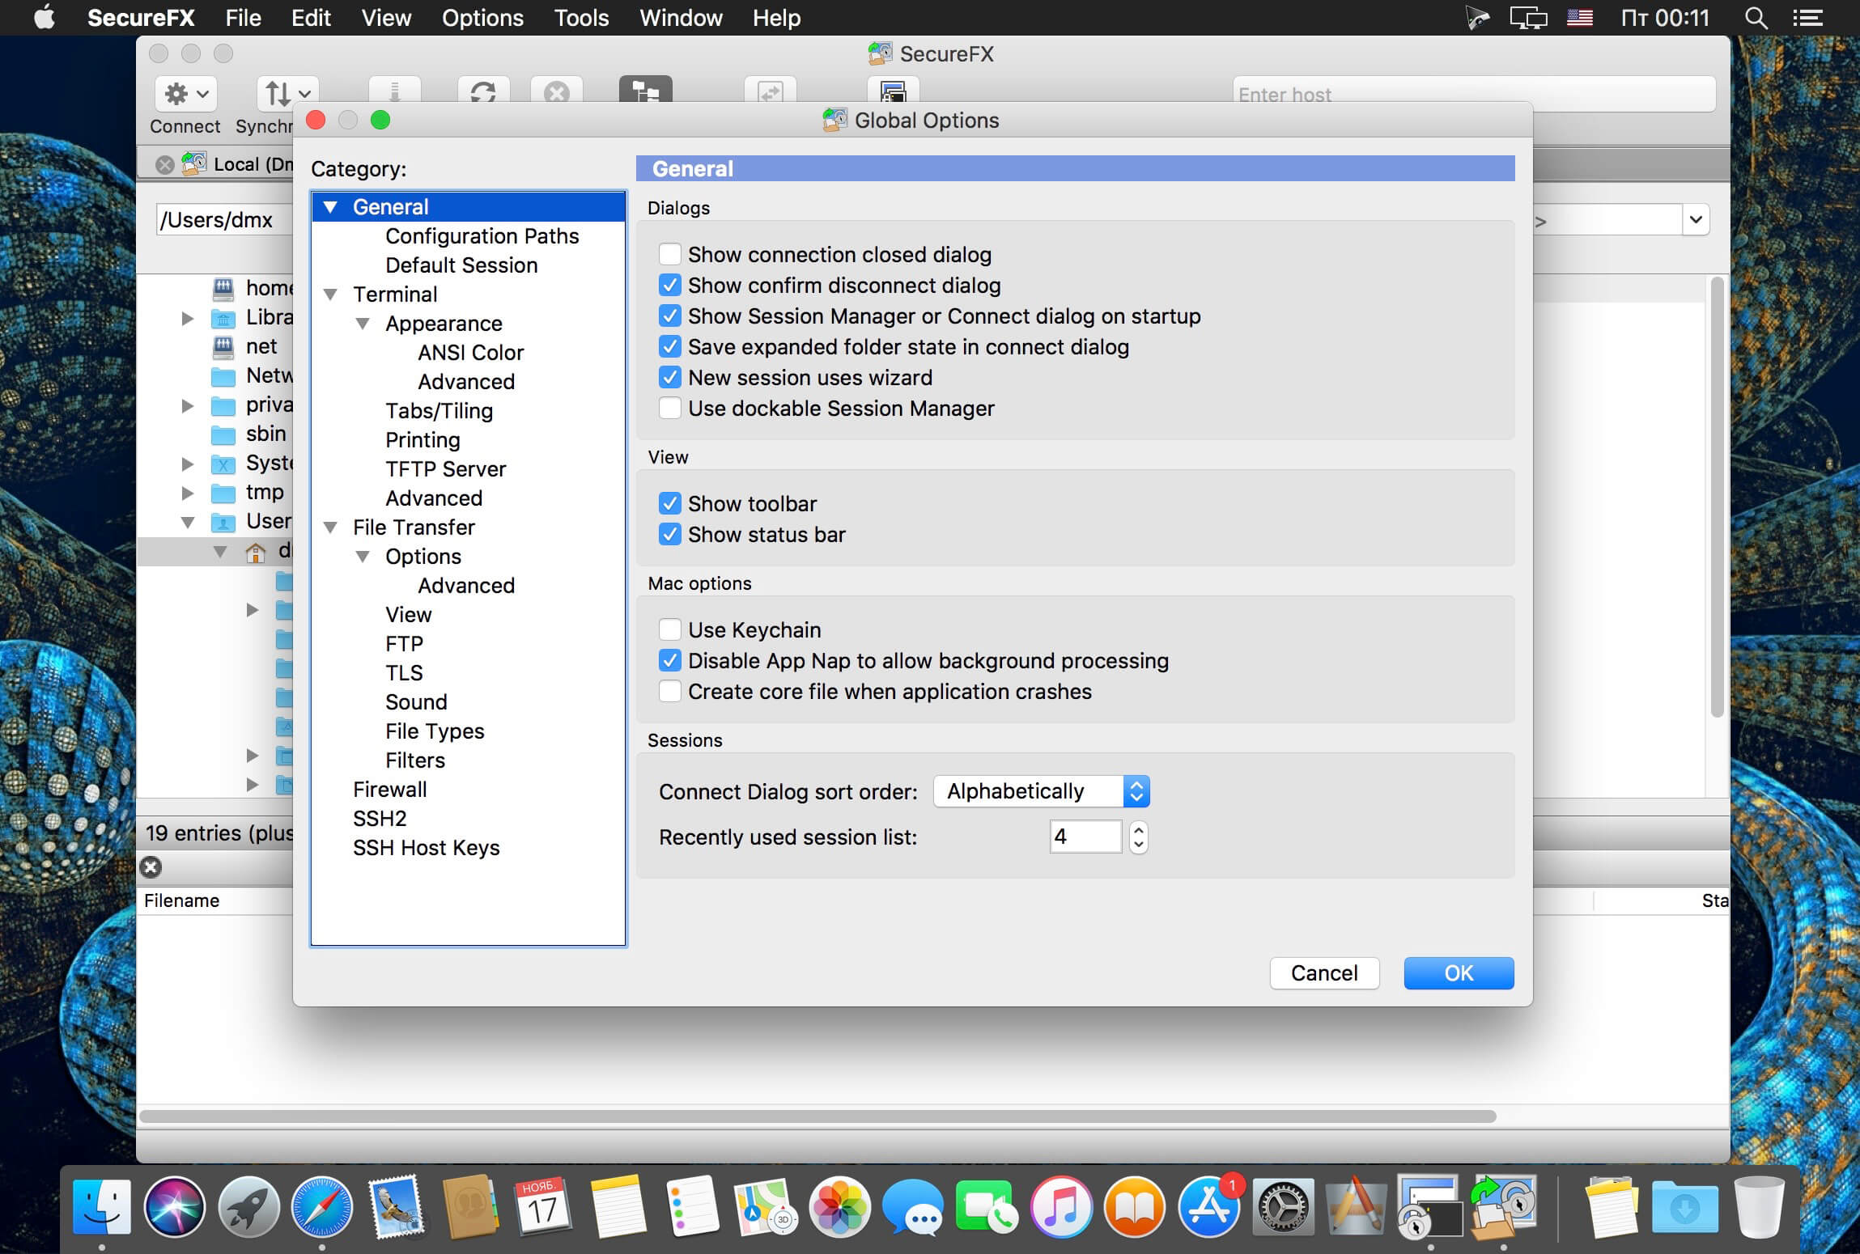Select SSH Host Keys category
Viewport: 1860px width, 1254px height.
427,847
